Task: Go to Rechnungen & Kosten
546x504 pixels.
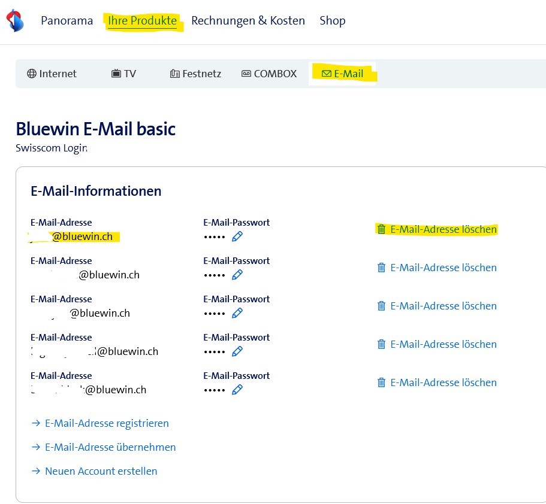Action: coord(248,21)
